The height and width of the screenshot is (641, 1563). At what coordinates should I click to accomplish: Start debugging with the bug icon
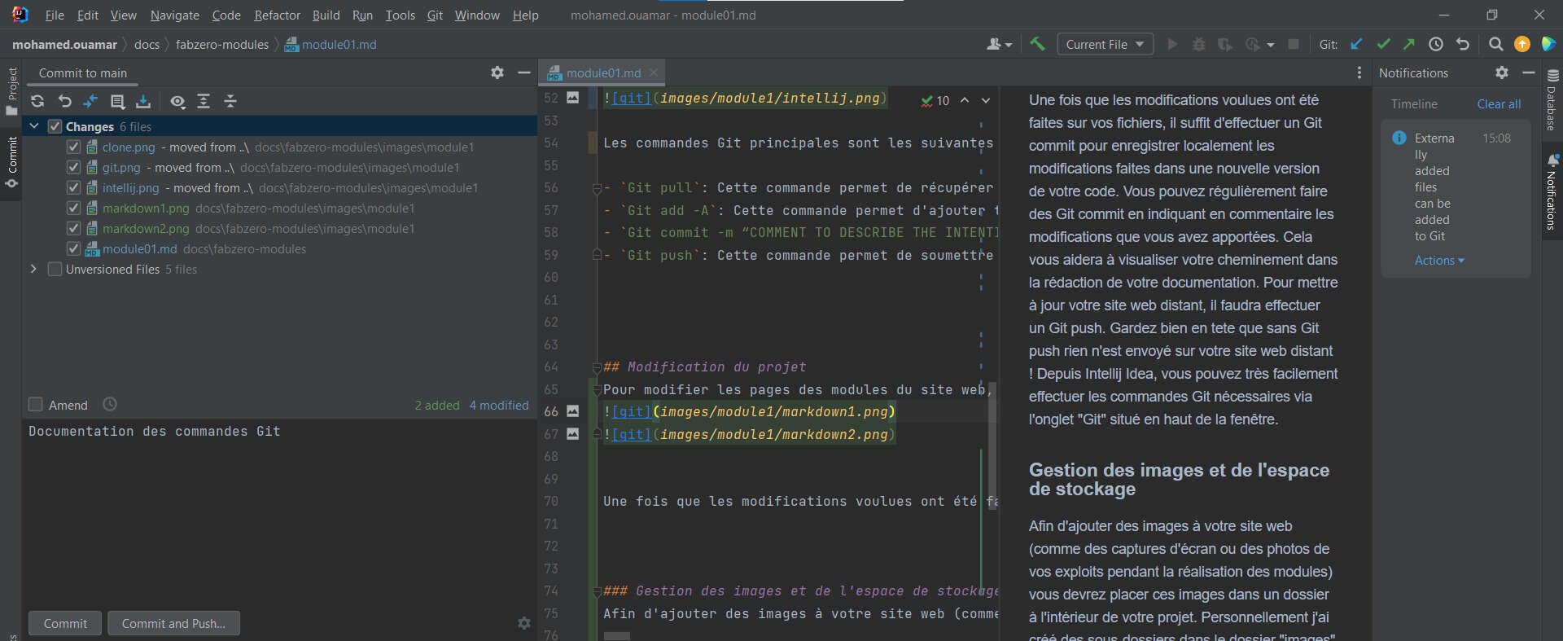pyautogui.click(x=1198, y=44)
